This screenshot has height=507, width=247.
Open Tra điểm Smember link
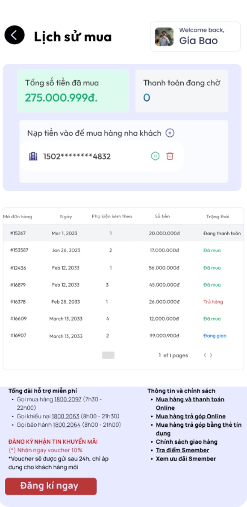(x=182, y=450)
